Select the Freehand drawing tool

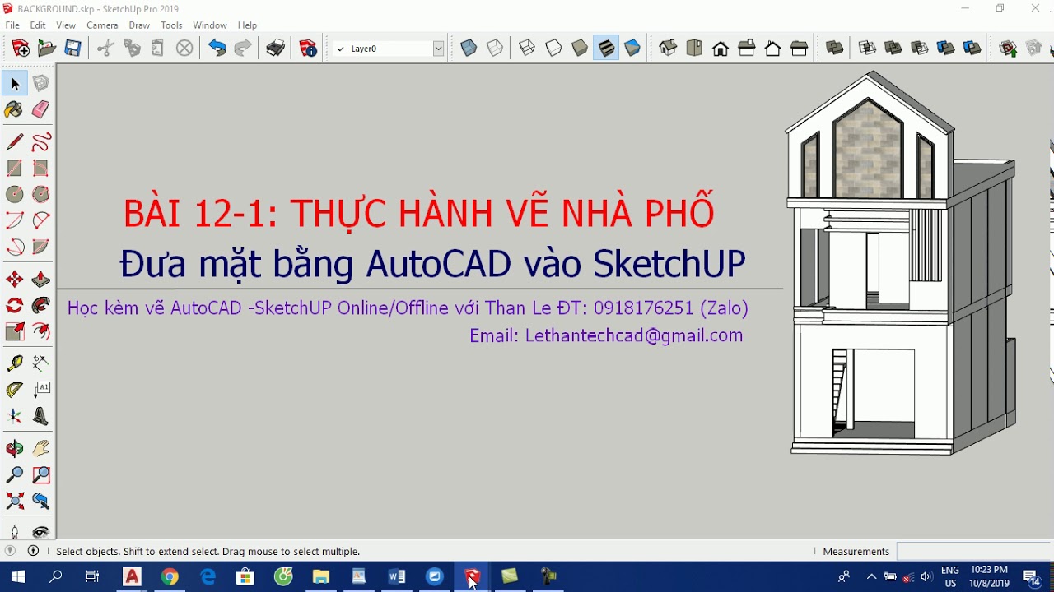[41, 141]
